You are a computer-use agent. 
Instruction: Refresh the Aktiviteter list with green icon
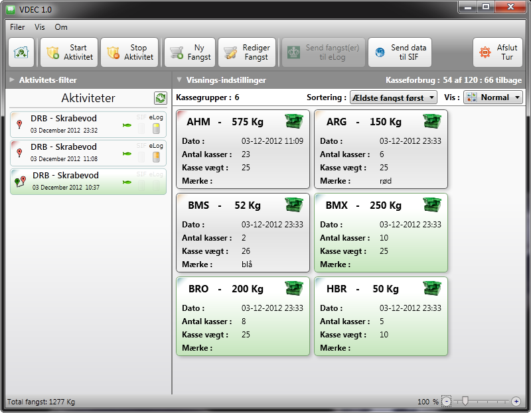click(160, 98)
